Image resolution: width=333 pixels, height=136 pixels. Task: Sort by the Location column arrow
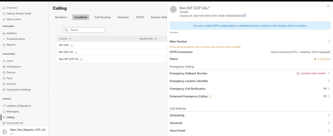point(70,39)
